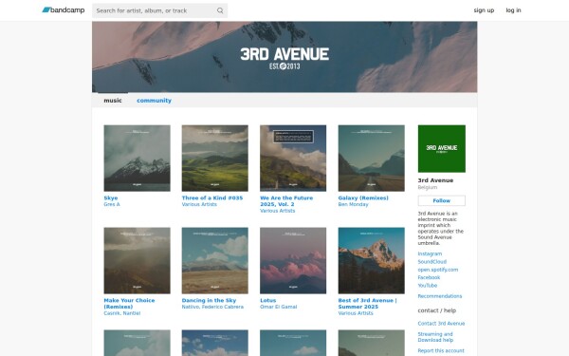Screen dimensions: 569x356
Task: Click the Three of a Kind #035 title
Action: click(212, 198)
